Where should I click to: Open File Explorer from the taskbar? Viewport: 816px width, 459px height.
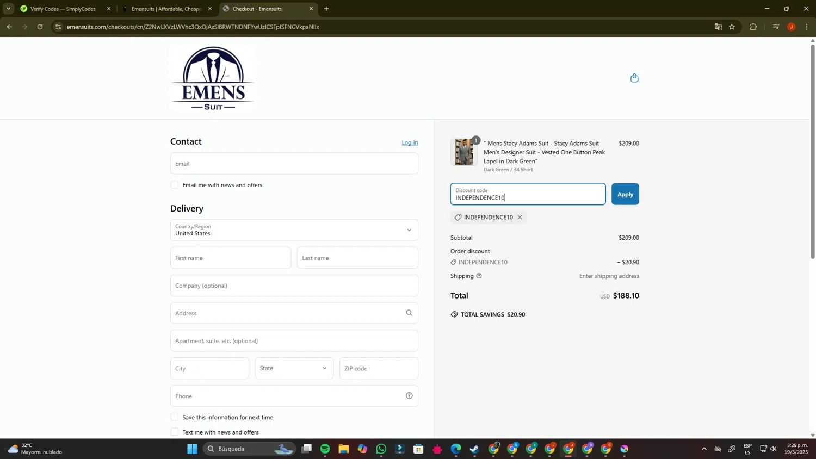coord(344,449)
